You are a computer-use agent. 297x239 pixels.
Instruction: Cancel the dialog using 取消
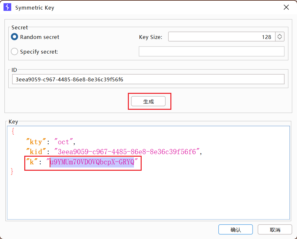pos(275,230)
